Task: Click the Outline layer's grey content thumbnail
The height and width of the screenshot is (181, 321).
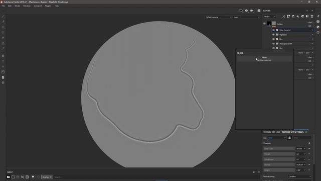Action: point(274,24)
